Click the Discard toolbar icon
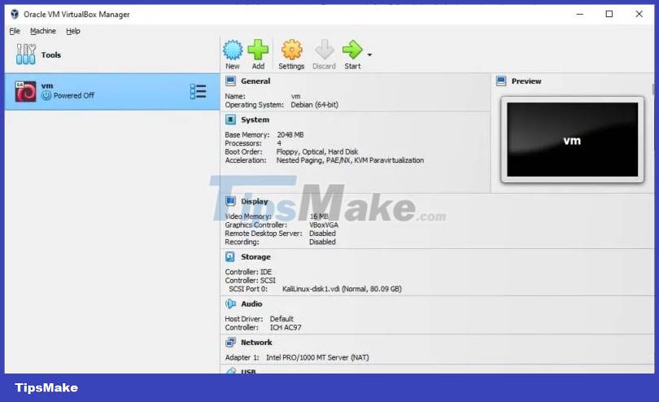 point(324,50)
